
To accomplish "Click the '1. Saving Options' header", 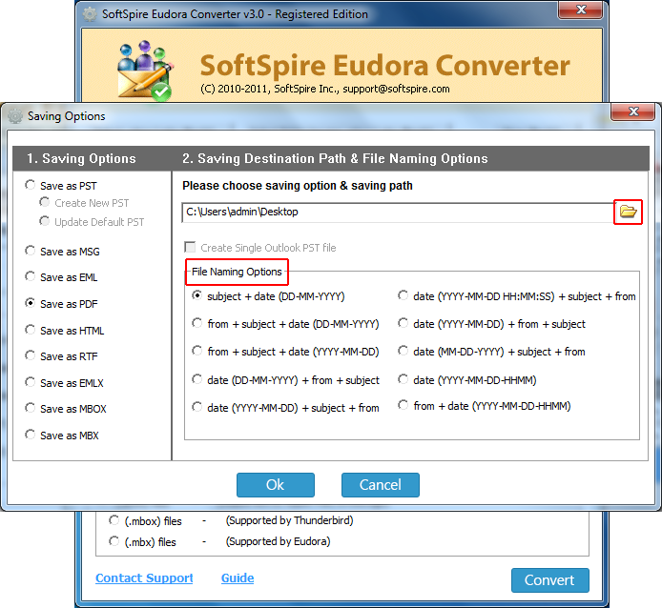I will coord(81,158).
